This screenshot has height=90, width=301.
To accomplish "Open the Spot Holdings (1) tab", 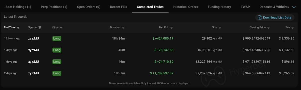I will tap(18, 7).
